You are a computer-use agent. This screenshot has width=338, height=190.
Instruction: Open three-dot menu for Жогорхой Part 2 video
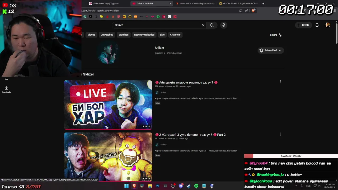280,134
